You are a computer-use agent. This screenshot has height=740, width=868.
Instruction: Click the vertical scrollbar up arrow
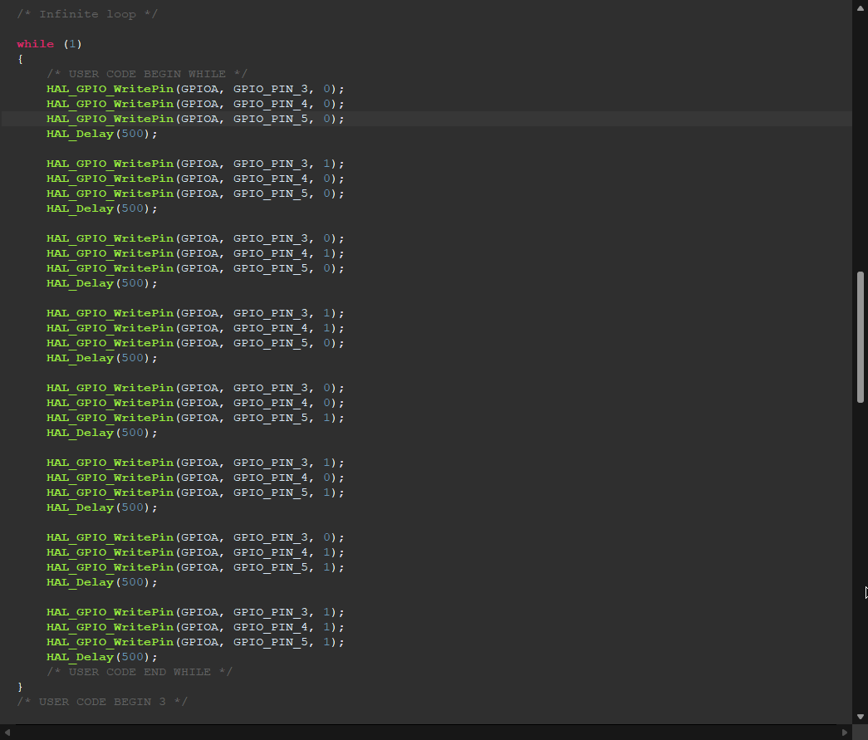(x=861, y=7)
